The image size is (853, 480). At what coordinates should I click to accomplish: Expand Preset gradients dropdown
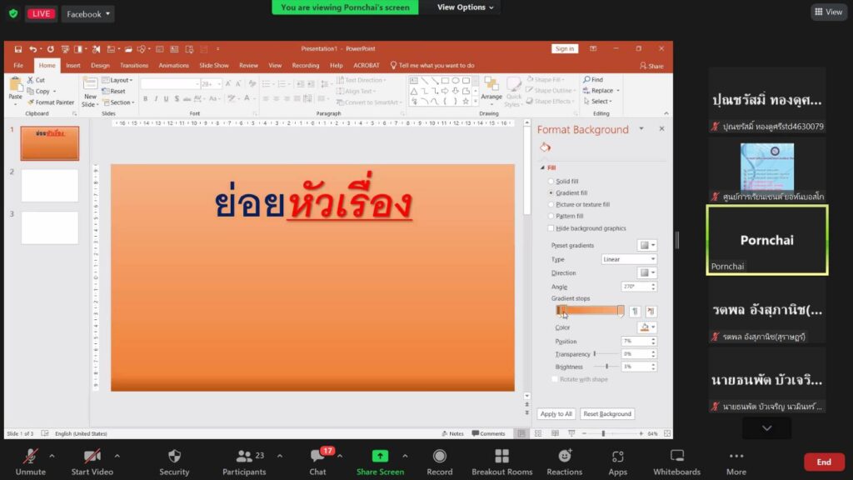[646, 246]
